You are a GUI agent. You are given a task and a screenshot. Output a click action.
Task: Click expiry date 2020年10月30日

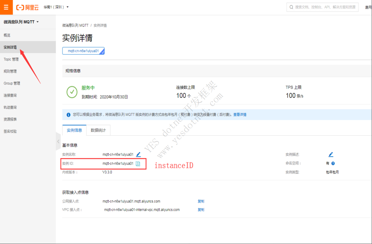pyautogui.click(x=114, y=97)
